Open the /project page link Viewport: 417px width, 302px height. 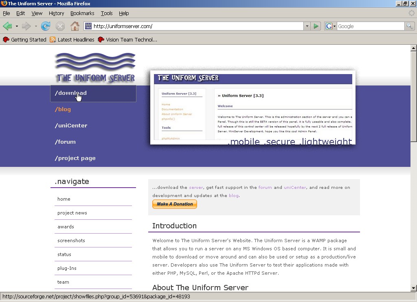coord(75,158)
